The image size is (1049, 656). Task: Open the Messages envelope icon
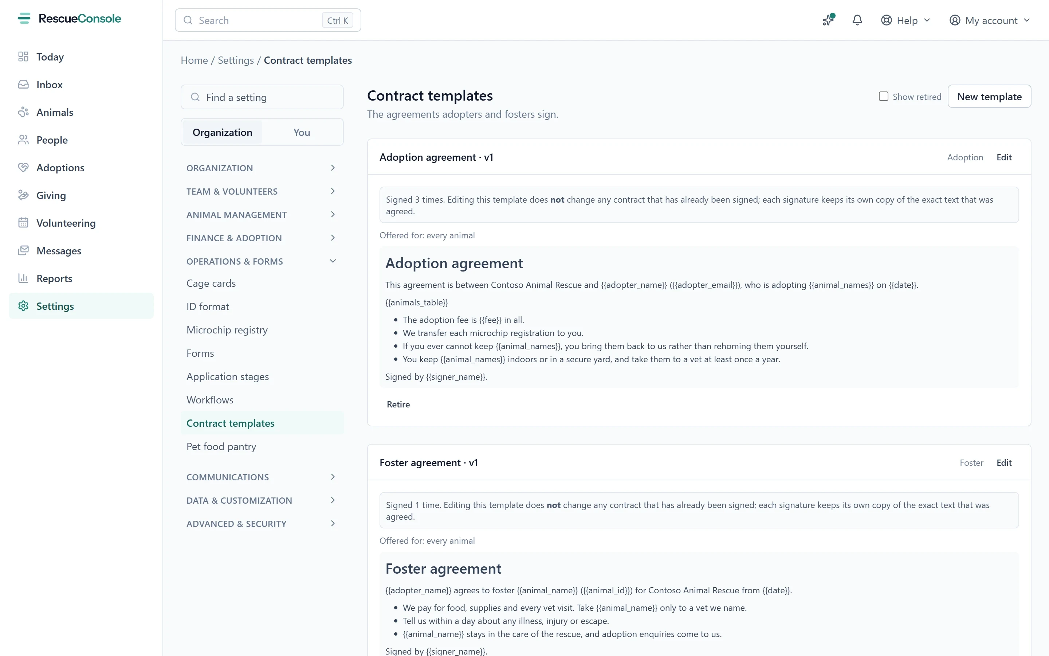coord(23,251)
